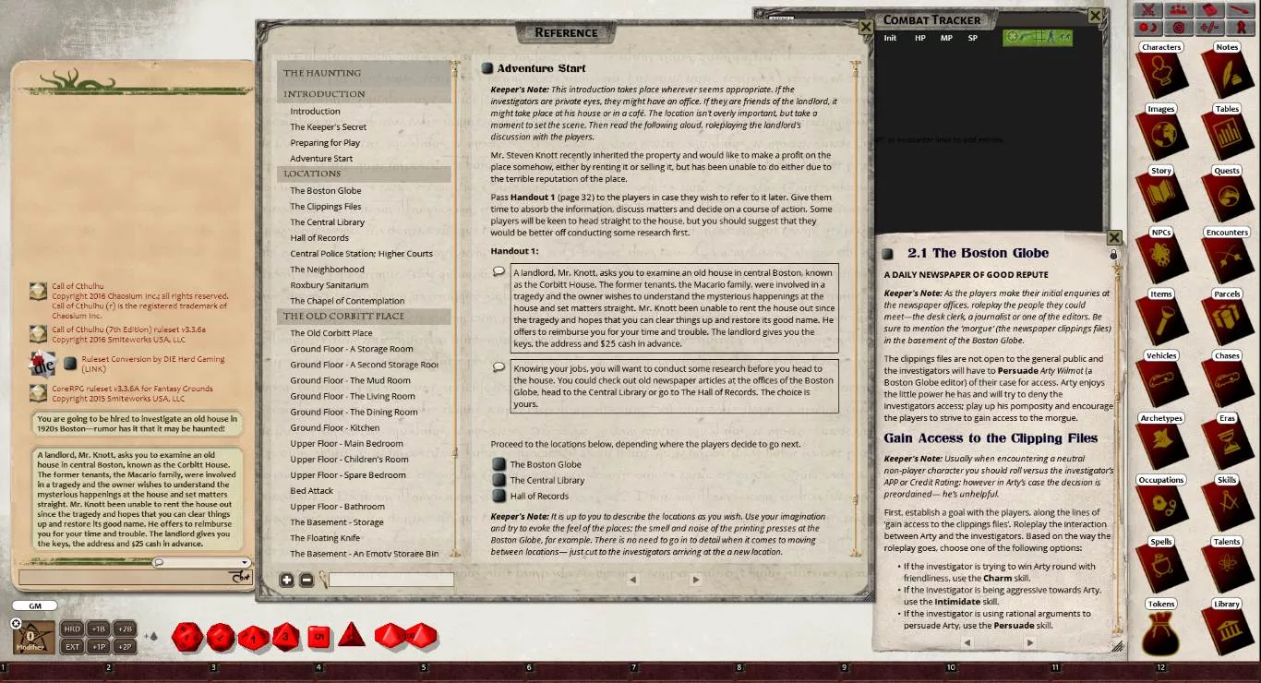The image size is (1261, 683).
Task: Toggle the HRD difficulty button
Action: click(x=72, y=629)
